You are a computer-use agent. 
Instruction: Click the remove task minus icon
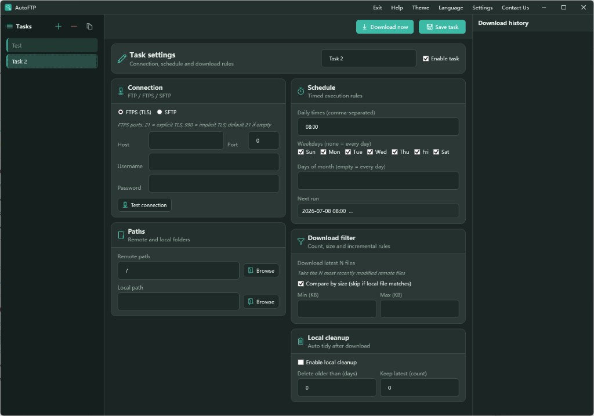[74, 27]
